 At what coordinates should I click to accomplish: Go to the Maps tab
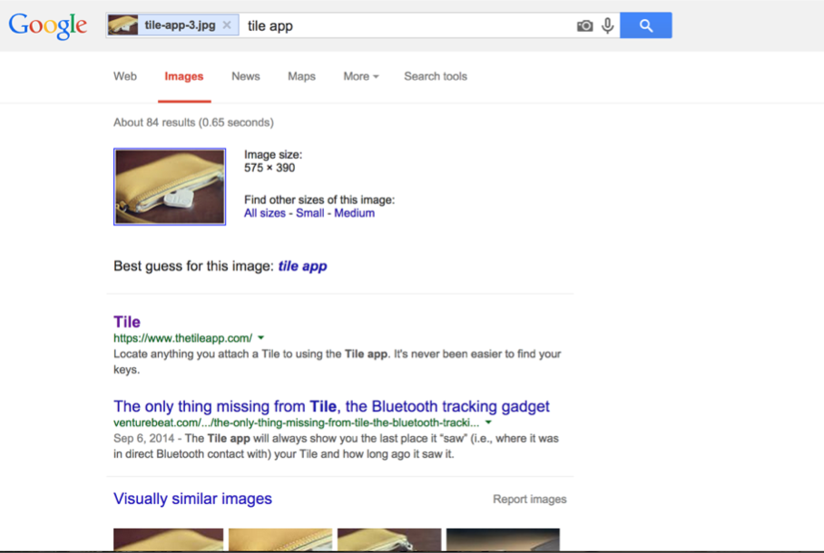tap(301, 76)
